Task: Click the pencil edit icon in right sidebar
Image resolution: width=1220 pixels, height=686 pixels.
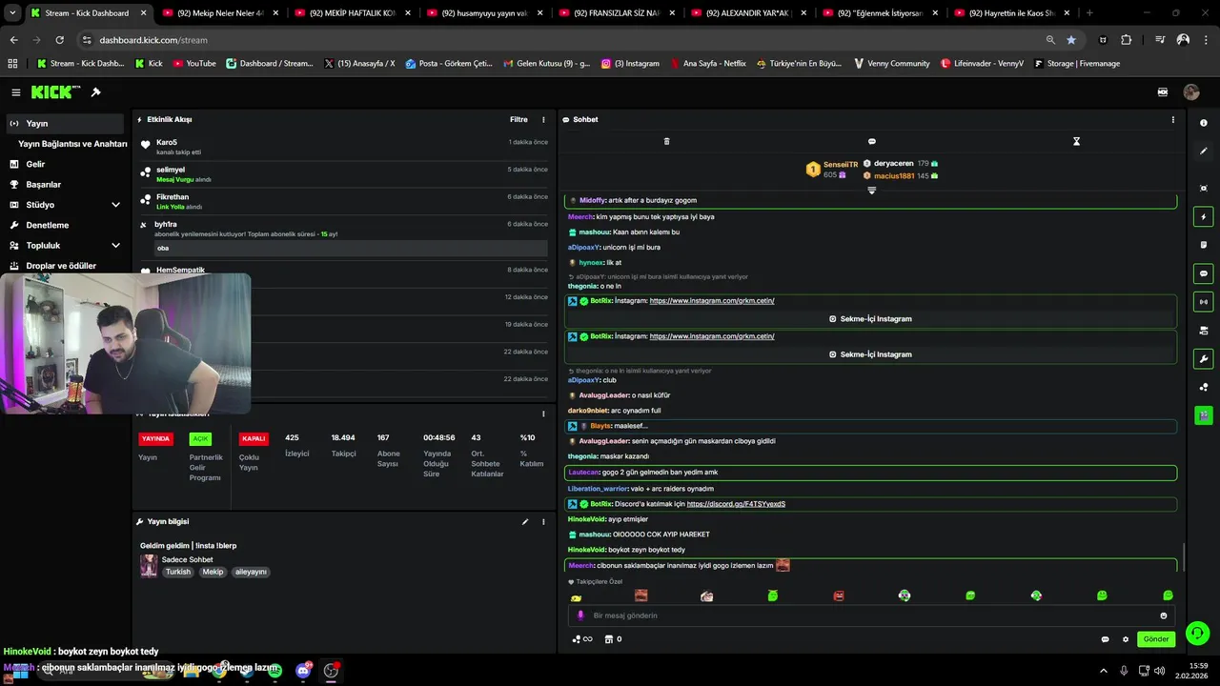Action: pyautogui.click(x=1204, y=151)
